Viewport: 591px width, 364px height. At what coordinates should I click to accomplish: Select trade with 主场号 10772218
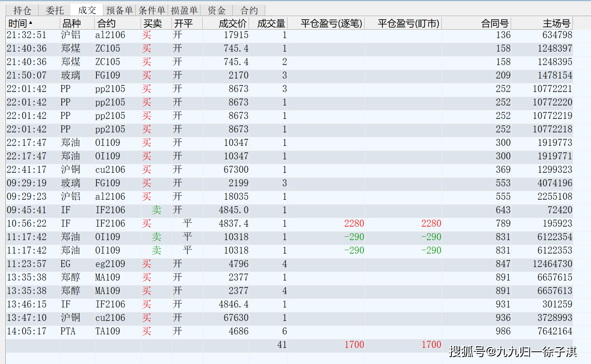[290, 129]
